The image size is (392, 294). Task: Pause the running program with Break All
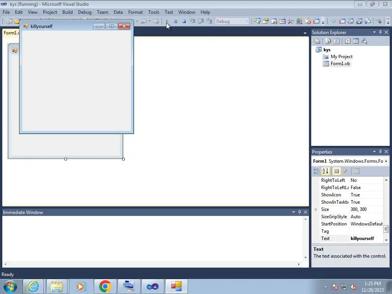tap(175, 21)
